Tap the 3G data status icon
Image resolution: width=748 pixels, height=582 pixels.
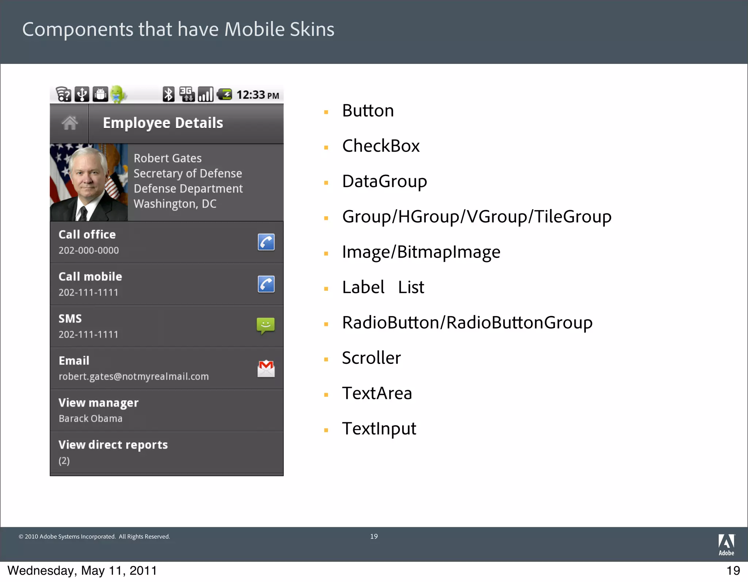point(187,94)
